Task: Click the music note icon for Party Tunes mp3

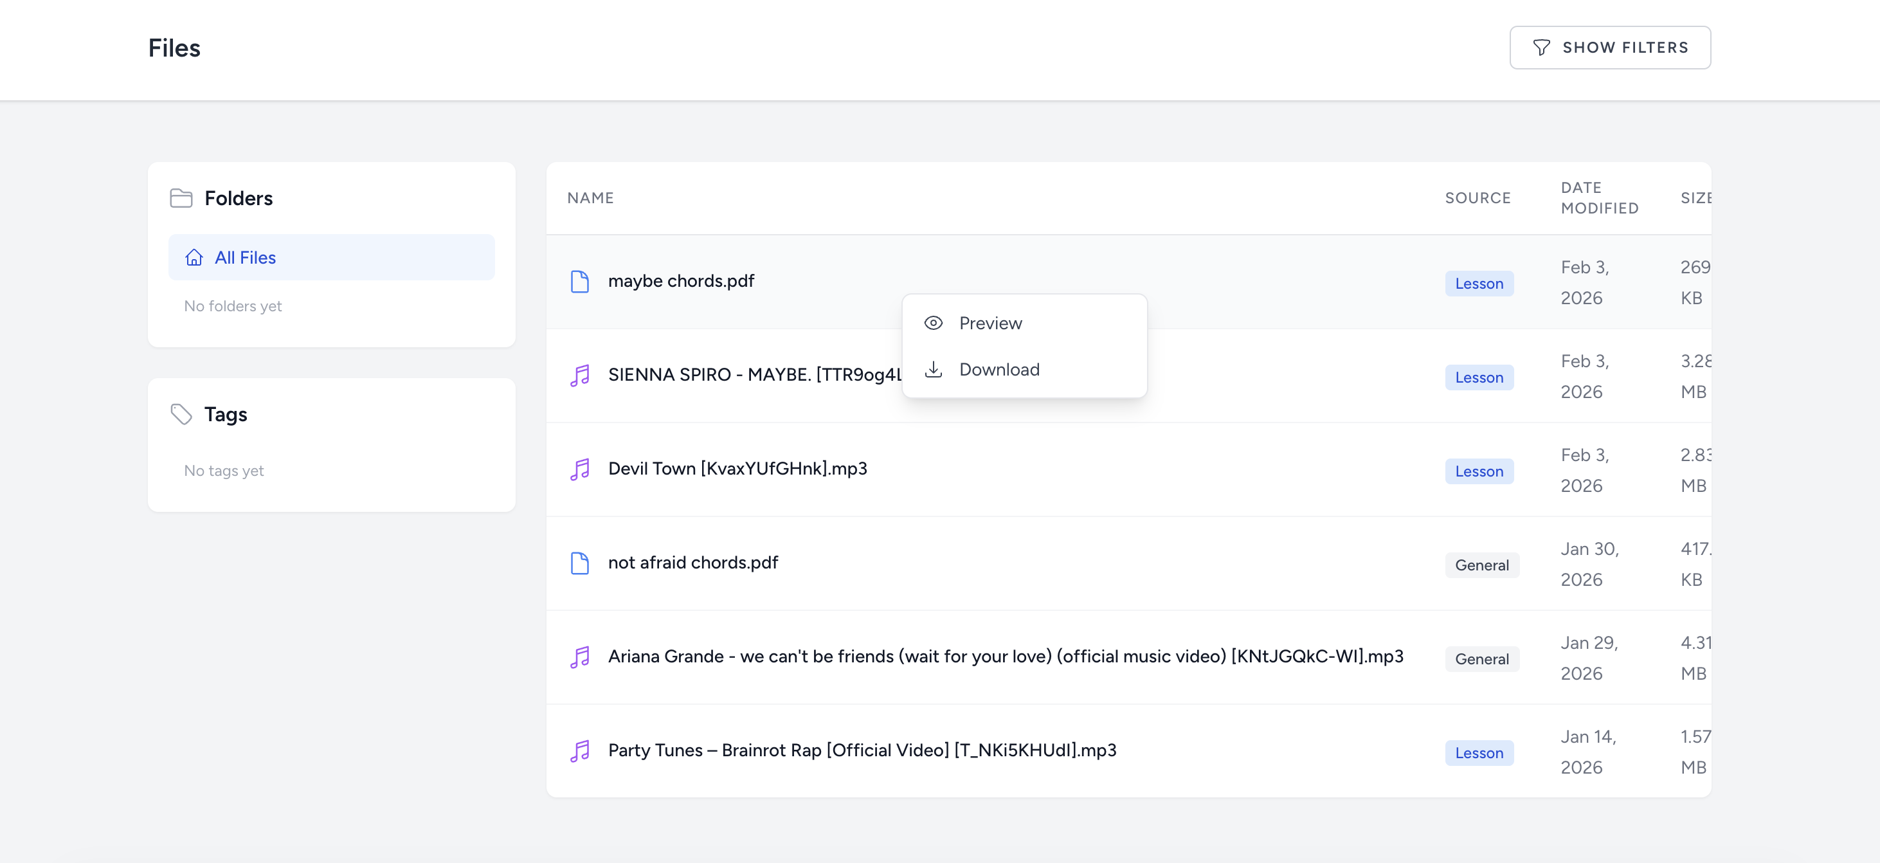Action: 579,750
